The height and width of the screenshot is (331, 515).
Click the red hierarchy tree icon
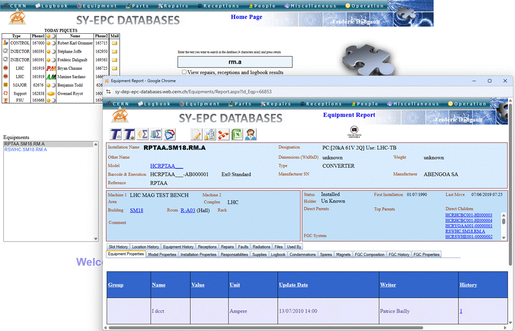point(223,134)
